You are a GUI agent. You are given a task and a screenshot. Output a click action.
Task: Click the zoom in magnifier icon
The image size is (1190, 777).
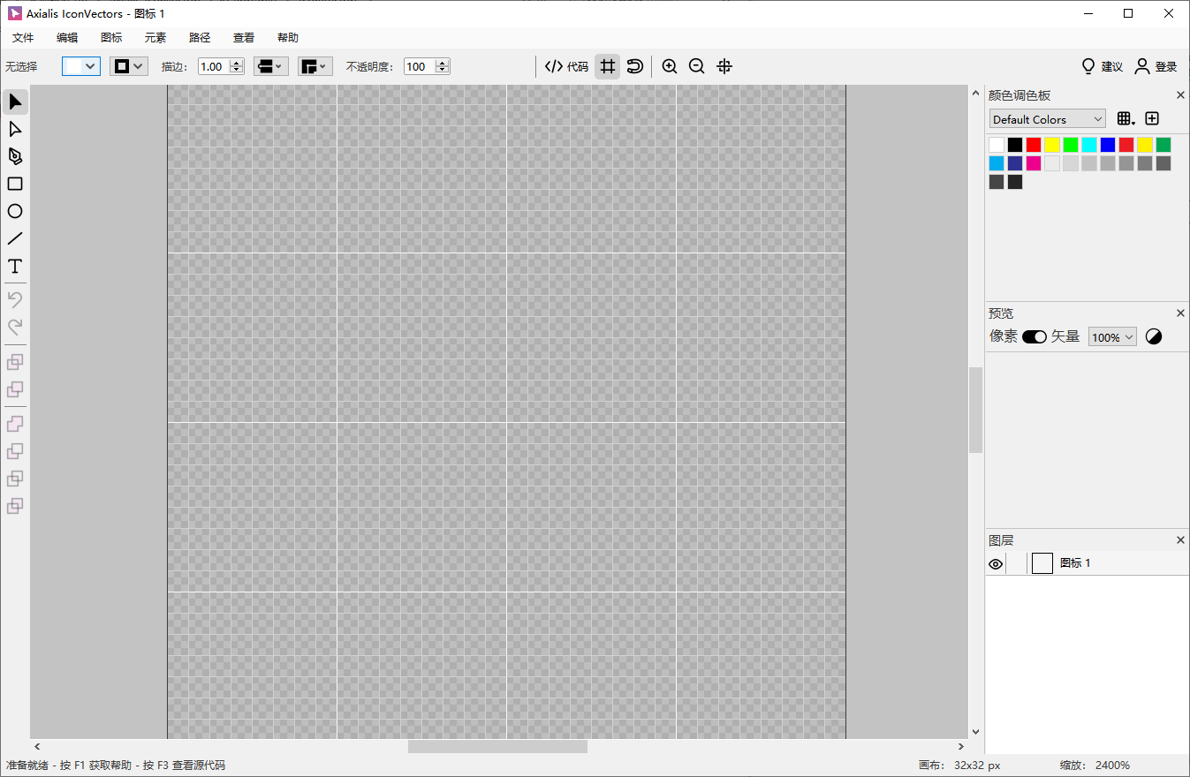670,66
